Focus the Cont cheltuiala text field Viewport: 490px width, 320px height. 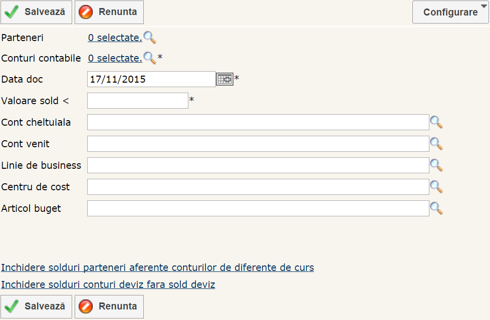258,122
